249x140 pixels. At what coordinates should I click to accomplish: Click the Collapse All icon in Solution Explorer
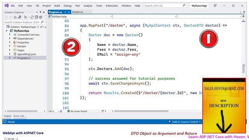pos(36,17)
